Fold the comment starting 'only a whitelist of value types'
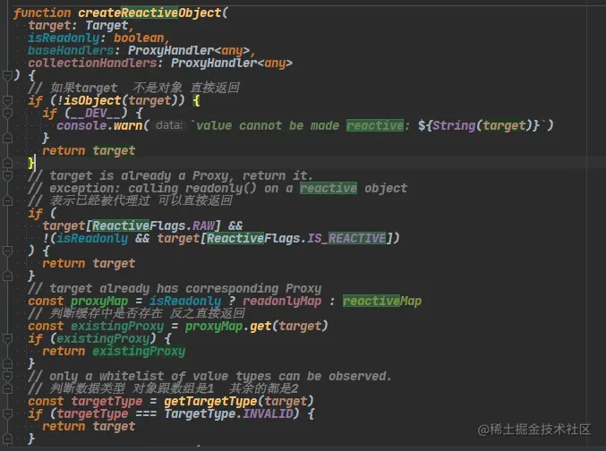 tap(7, 377)
